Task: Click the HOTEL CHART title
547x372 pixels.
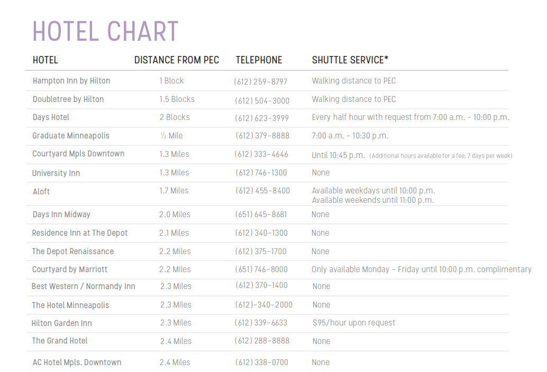Action: click(105, 31)
